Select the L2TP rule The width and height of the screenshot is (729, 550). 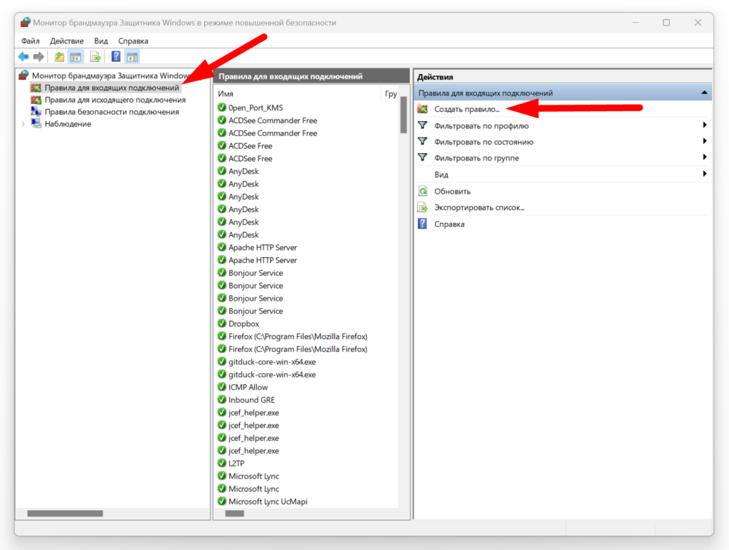coord(236,463)
